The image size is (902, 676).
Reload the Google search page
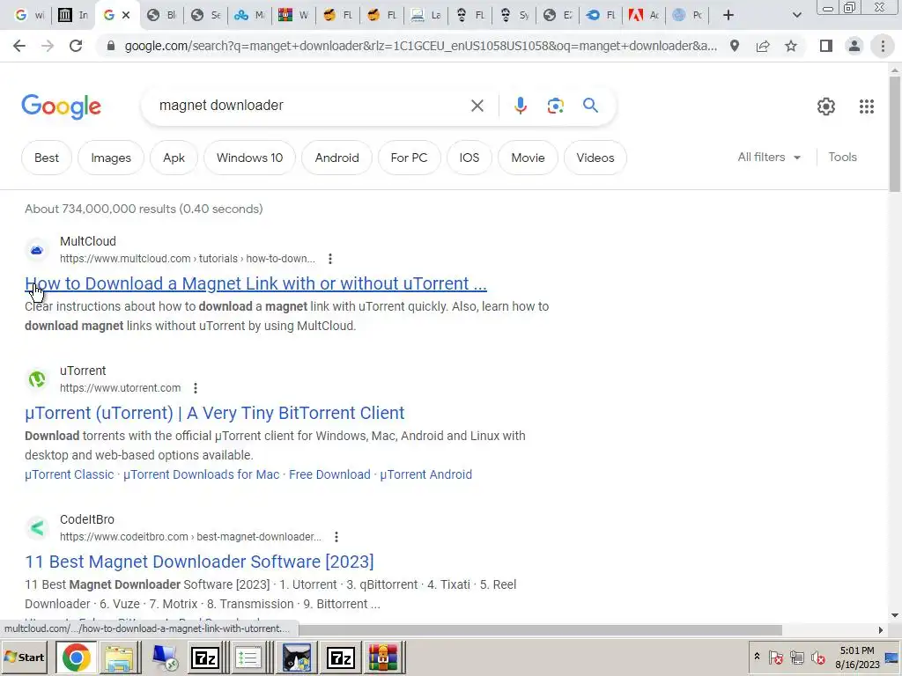76,46
